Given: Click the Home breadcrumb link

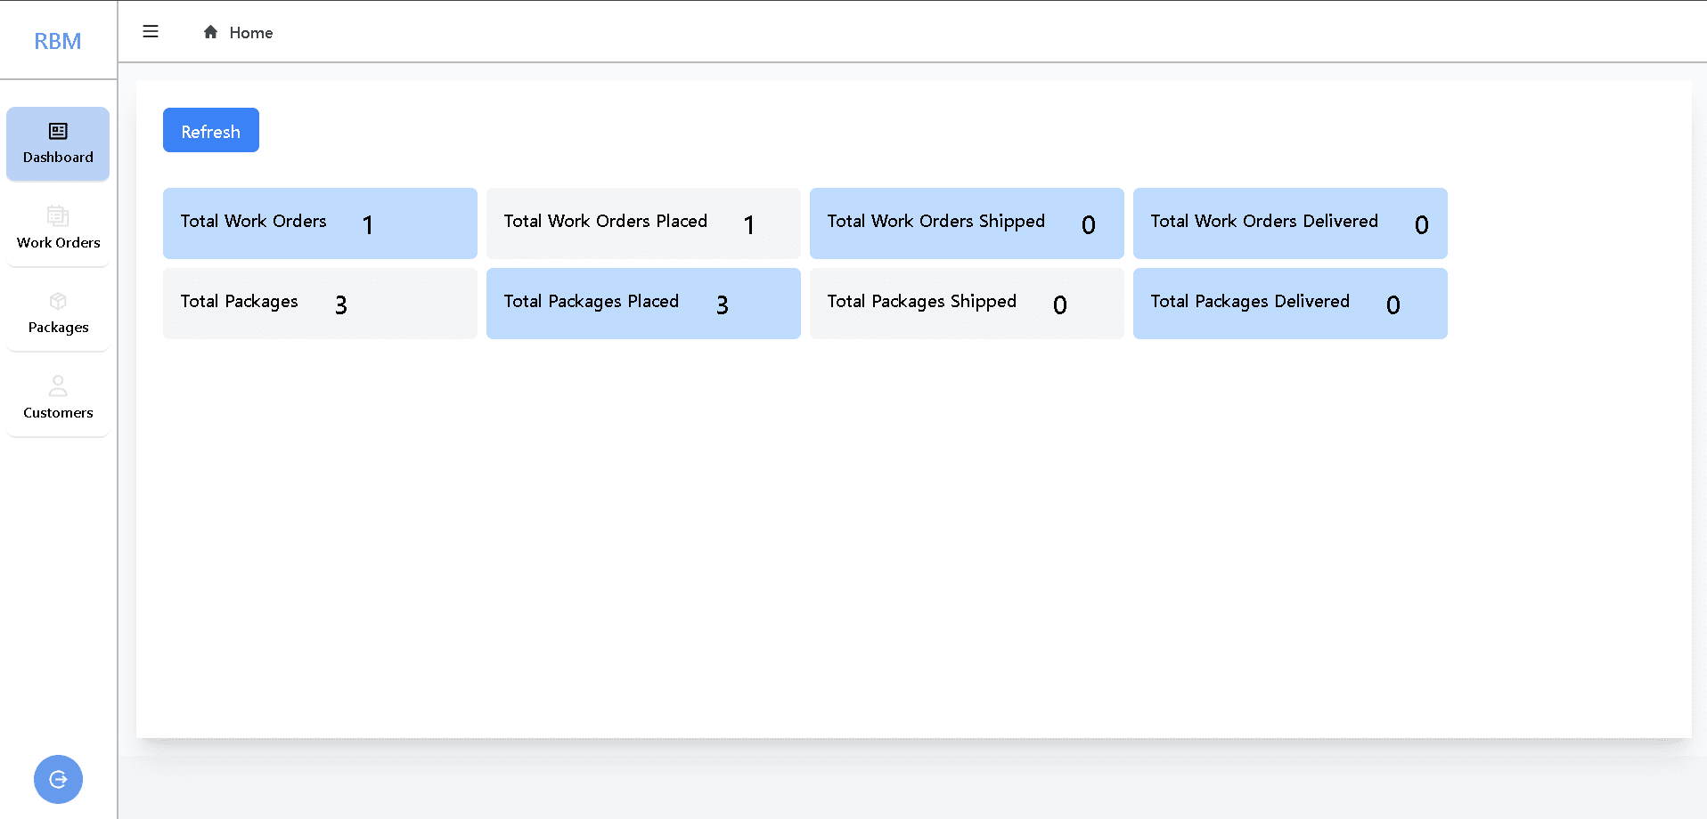Looking at the screenshot, I should pos(251,33).
